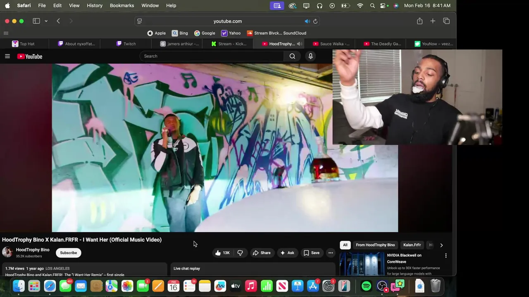Start voice search with the microphone icon
Screen dimensions: 529x297
(x=311, y=56)
